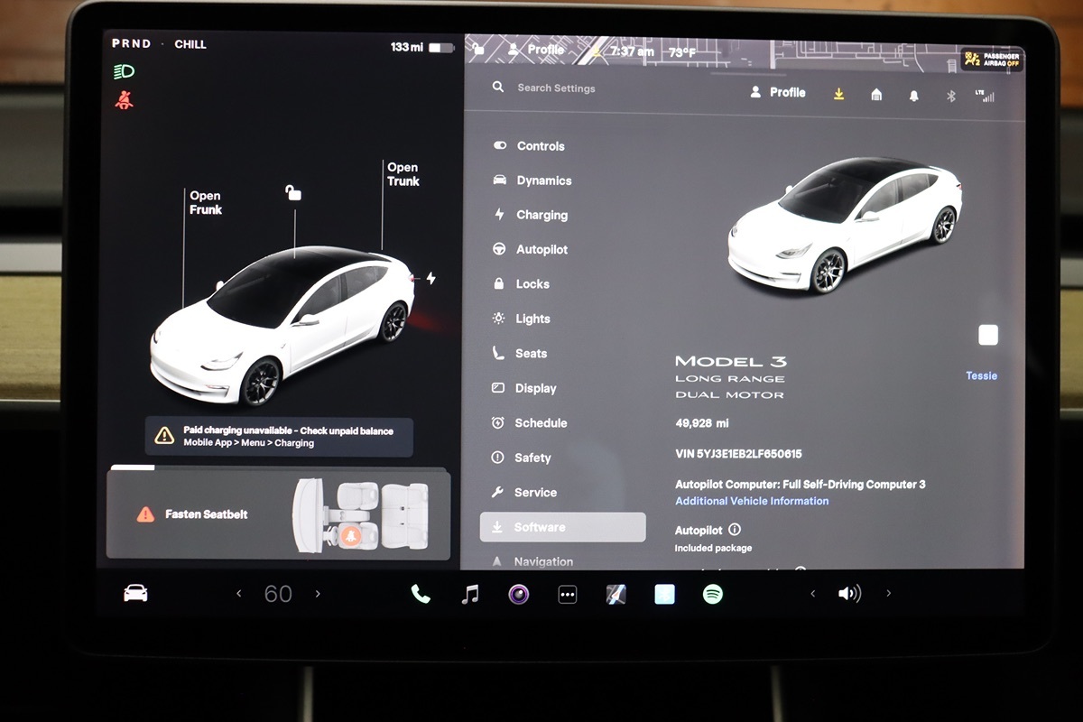Select Autopilot in settings menu

(x=541, y=250)
